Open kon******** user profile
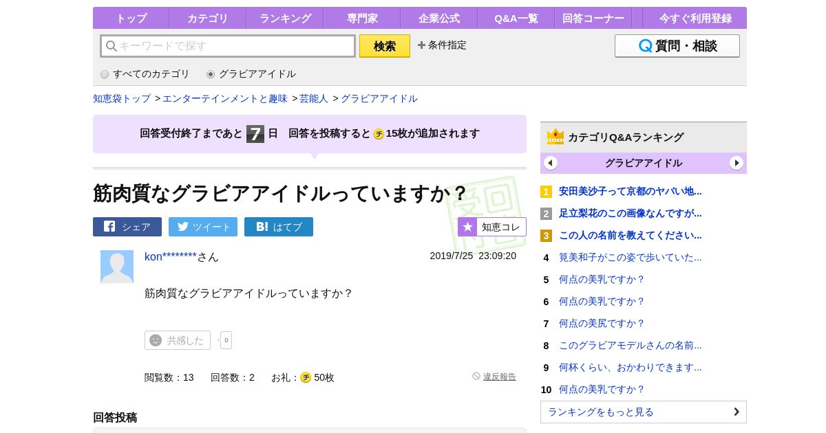Viewport: 826px width, 433px height. click(x=171, y=256)
